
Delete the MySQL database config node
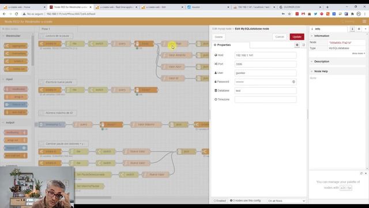pyautogui.click(x=219, y=37)
